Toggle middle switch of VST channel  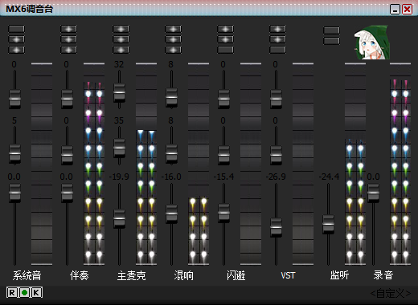click(x=277, y=39)
